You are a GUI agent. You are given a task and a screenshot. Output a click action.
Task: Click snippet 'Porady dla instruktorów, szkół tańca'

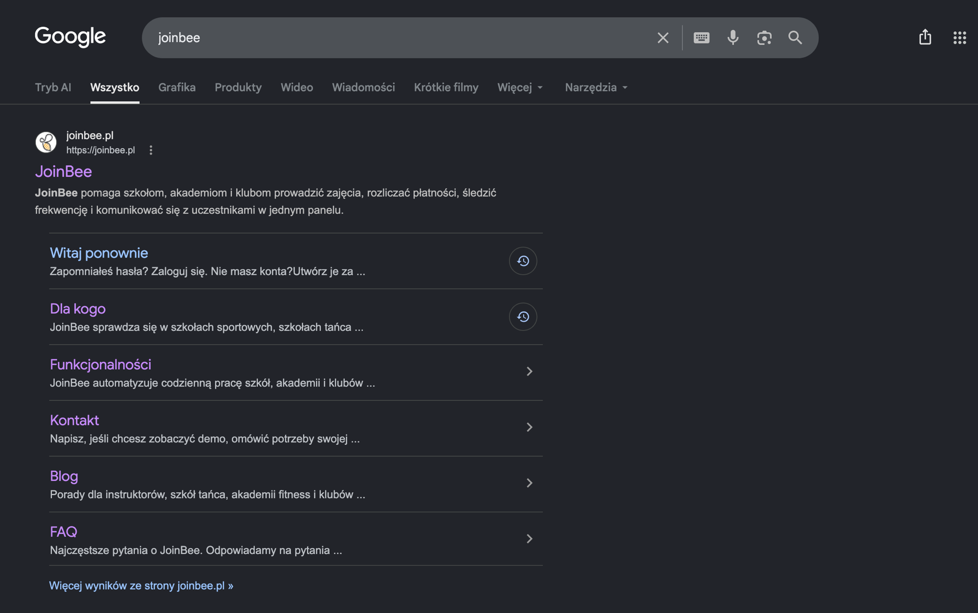pyautogui.click(x=207, y=494)
